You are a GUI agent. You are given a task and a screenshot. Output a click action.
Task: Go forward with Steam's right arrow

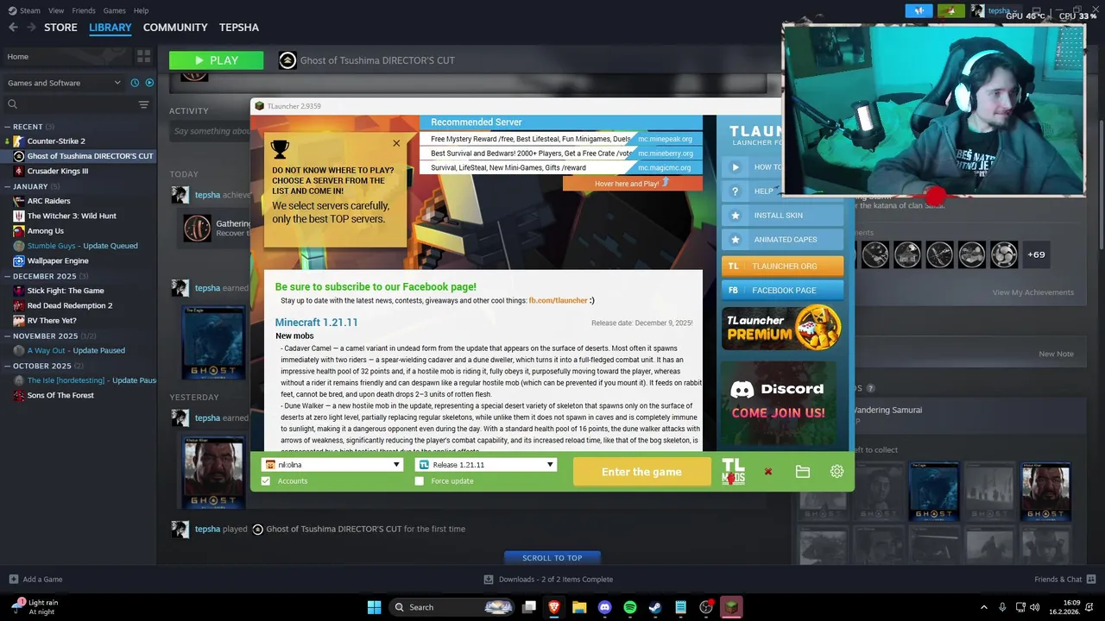tap(33, 28)
